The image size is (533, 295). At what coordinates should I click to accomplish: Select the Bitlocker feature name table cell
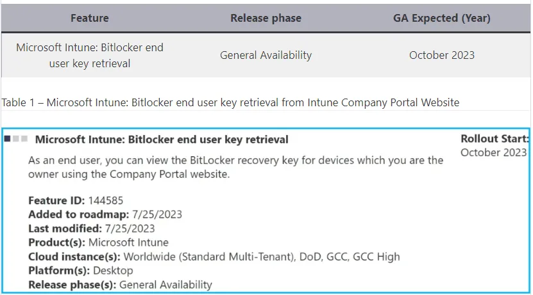click(90, 55)
